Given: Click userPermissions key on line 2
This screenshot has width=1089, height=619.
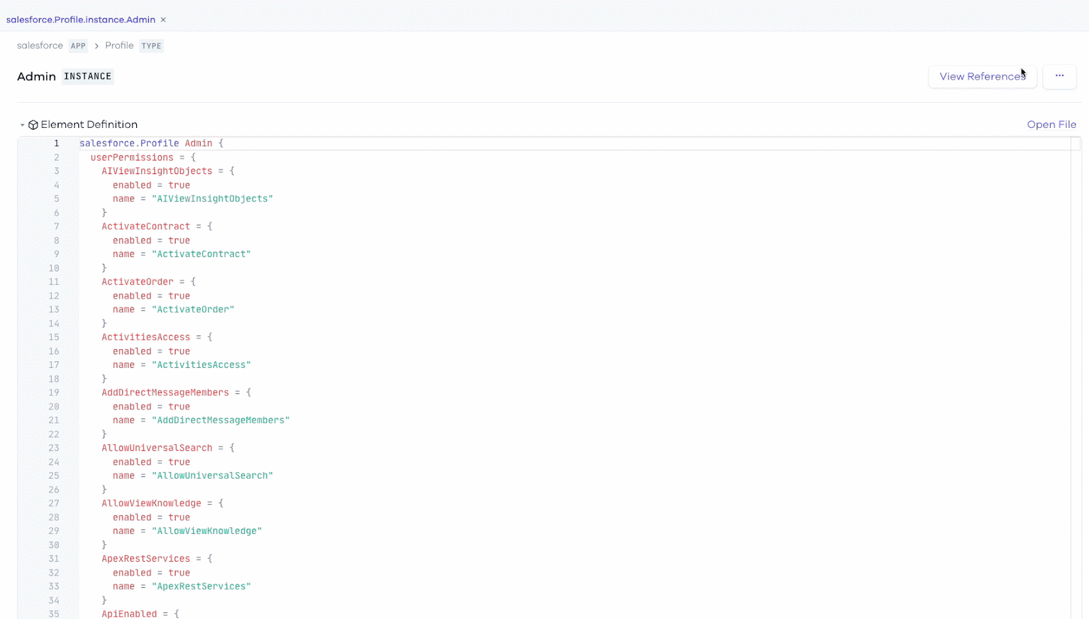Looking at the screenshot, I should (131, 157).
